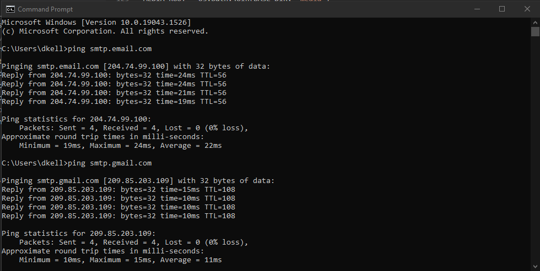Click the reply line with time=15ms TTL=108

coord(118,190)
